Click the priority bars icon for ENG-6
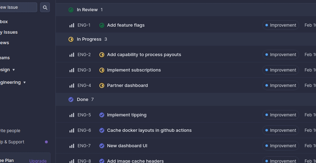The image size is (316, 163). click(x=72, y=131)
